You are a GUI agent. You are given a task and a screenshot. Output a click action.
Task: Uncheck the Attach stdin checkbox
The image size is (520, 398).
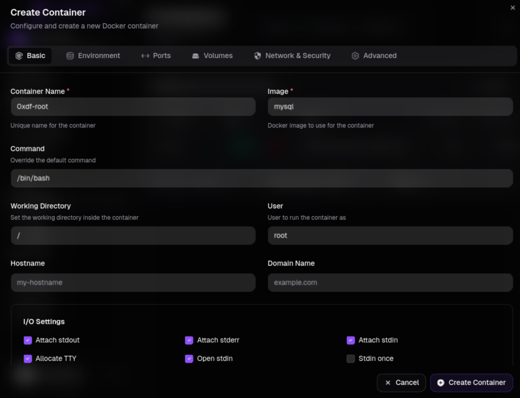tap(351, 340)
